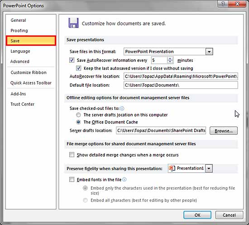Screen dimensions: 249x225
Task: Click in Default file location field
Action: pyautogui.click(x=181, y=85)
